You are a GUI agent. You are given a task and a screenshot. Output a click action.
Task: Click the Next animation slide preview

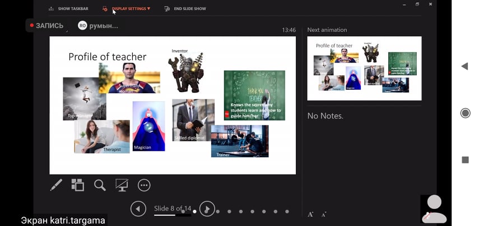click(x=364, y=68)
